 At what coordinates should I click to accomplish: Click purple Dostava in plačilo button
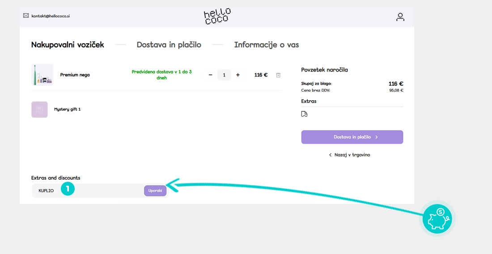point(352,137)
